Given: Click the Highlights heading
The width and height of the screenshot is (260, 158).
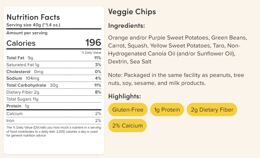Looking at the screenshot, I should (x=124, y=96).
